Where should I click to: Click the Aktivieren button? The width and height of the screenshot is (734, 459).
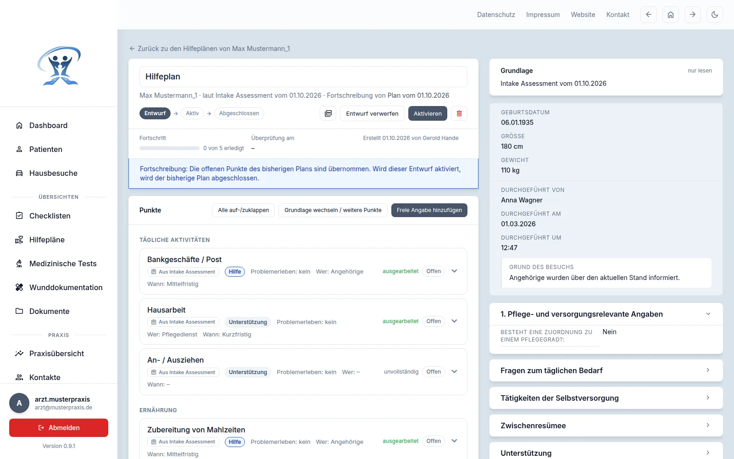click(x=428, y=113)
